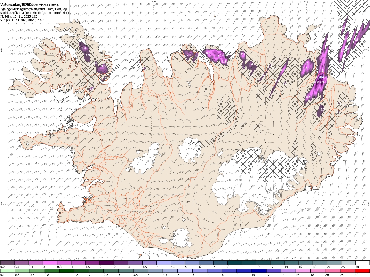Pick darkest purple top swatch between 2 and 2.5
Screen dimensions: 370x277
coord(107,263)
